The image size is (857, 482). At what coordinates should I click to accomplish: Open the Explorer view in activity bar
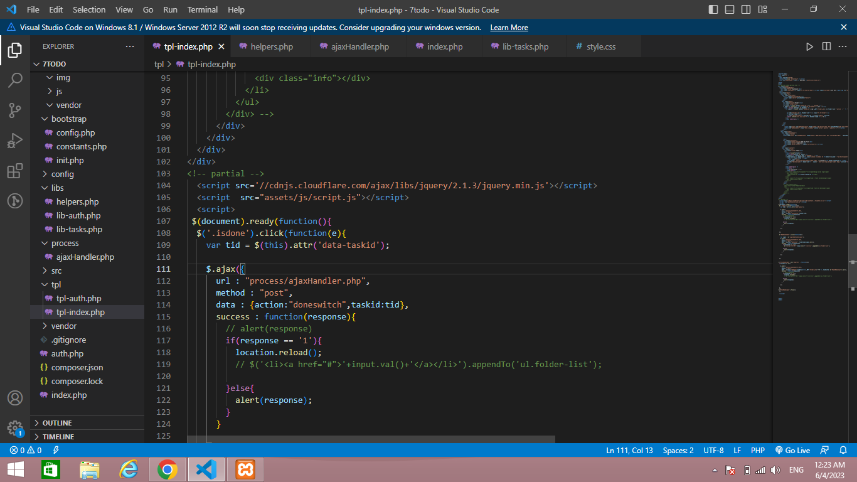pos(15,50)
